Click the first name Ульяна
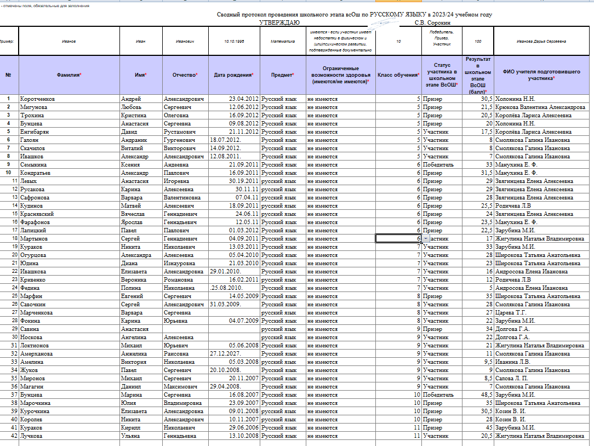Image resolution: width=594 pixels, height=446 pixels. pos(130,436)
